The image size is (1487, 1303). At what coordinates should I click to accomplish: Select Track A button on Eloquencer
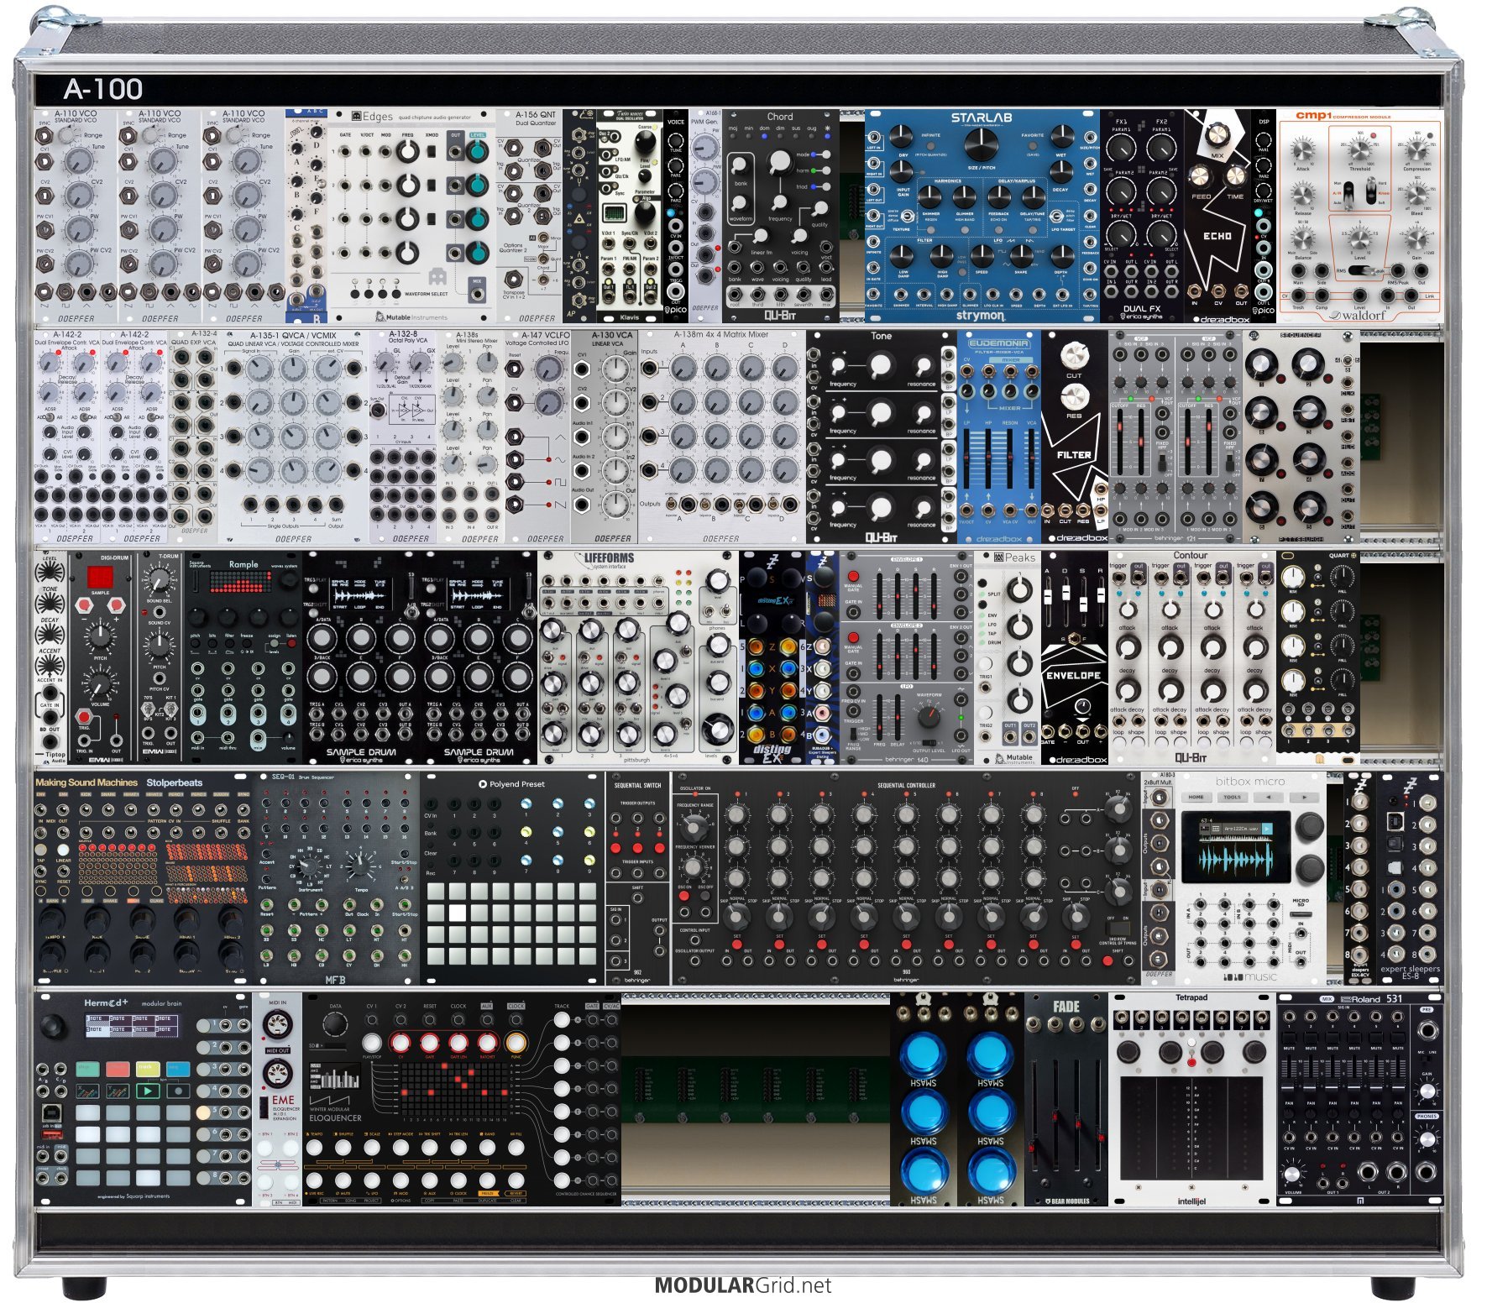point(563,1020)
